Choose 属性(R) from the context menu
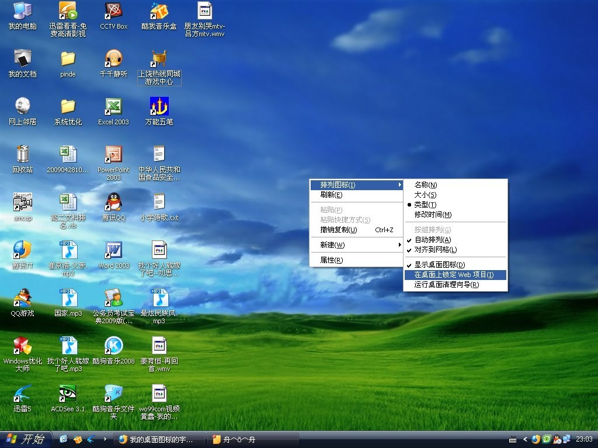598x448 pixels. click(x=331, y=260)
